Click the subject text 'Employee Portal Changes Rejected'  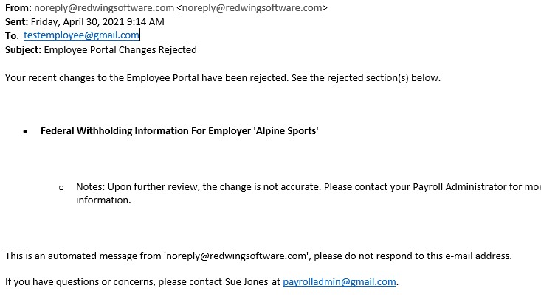(120, 49)
